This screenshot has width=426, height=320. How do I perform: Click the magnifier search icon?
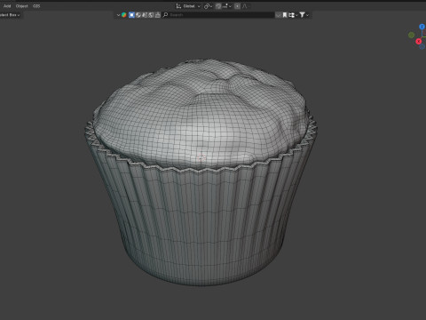tap(165, 15)
